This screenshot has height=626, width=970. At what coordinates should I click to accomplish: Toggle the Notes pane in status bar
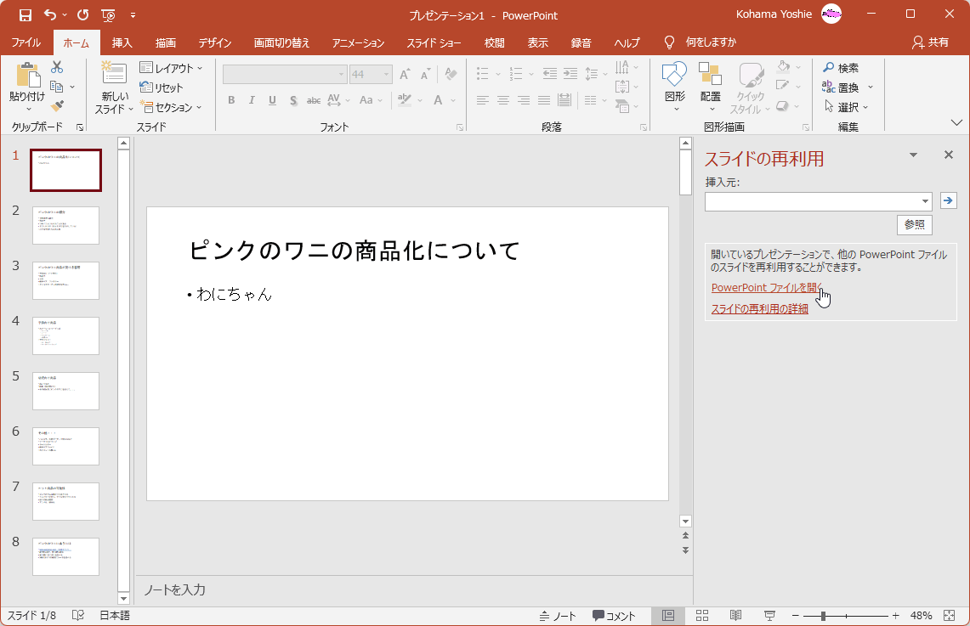click(558, 616)
